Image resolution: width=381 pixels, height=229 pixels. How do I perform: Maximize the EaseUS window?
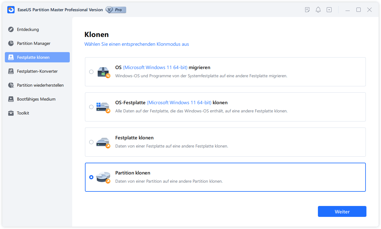click(x=359, y=10)
